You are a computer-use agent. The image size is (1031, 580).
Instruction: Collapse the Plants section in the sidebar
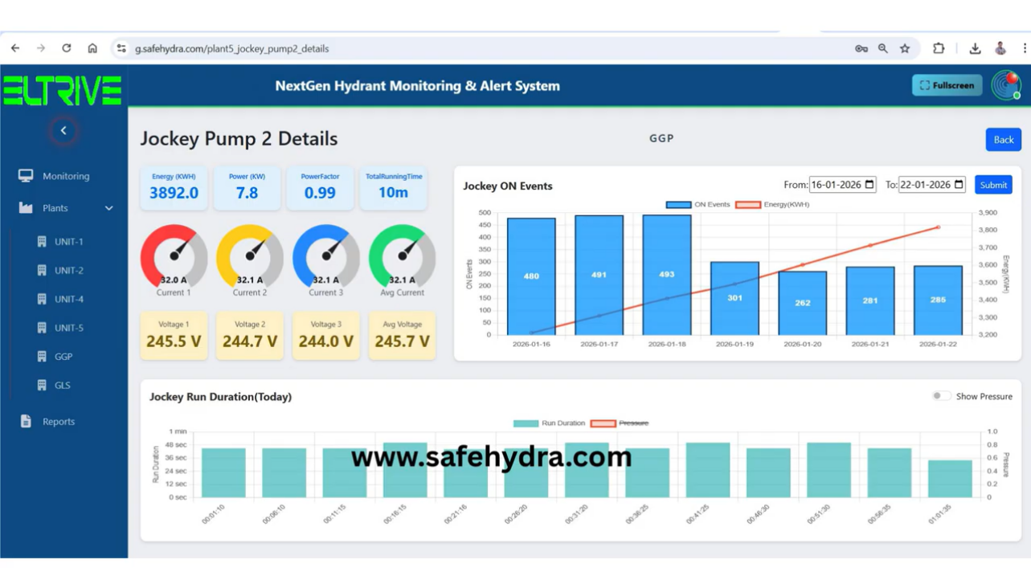point(110,207)
